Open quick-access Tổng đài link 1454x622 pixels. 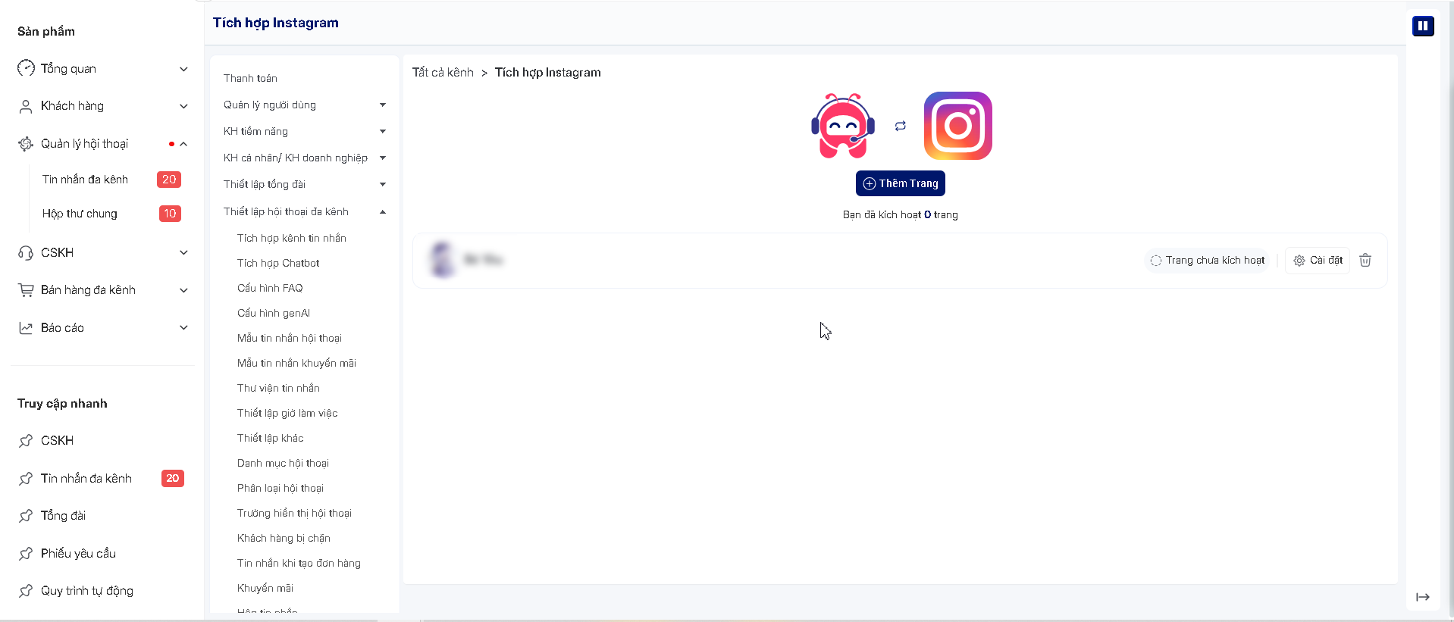[x=63, y=516]
